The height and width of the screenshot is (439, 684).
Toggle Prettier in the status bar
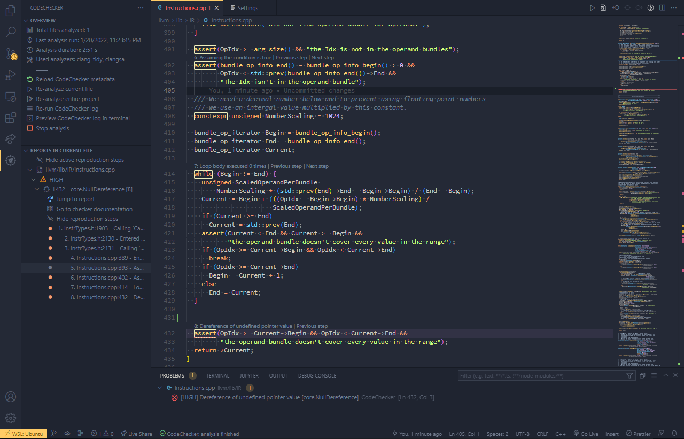pyautogui.click(x=638, y=434)
